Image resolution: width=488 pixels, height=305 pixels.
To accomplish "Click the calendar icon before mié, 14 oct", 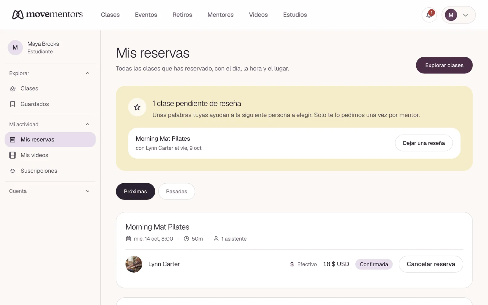I will [x=128, y=239].
